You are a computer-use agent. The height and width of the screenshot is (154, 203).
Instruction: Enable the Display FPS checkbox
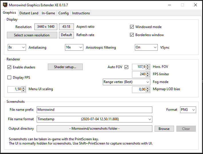(x=9, y=78)
